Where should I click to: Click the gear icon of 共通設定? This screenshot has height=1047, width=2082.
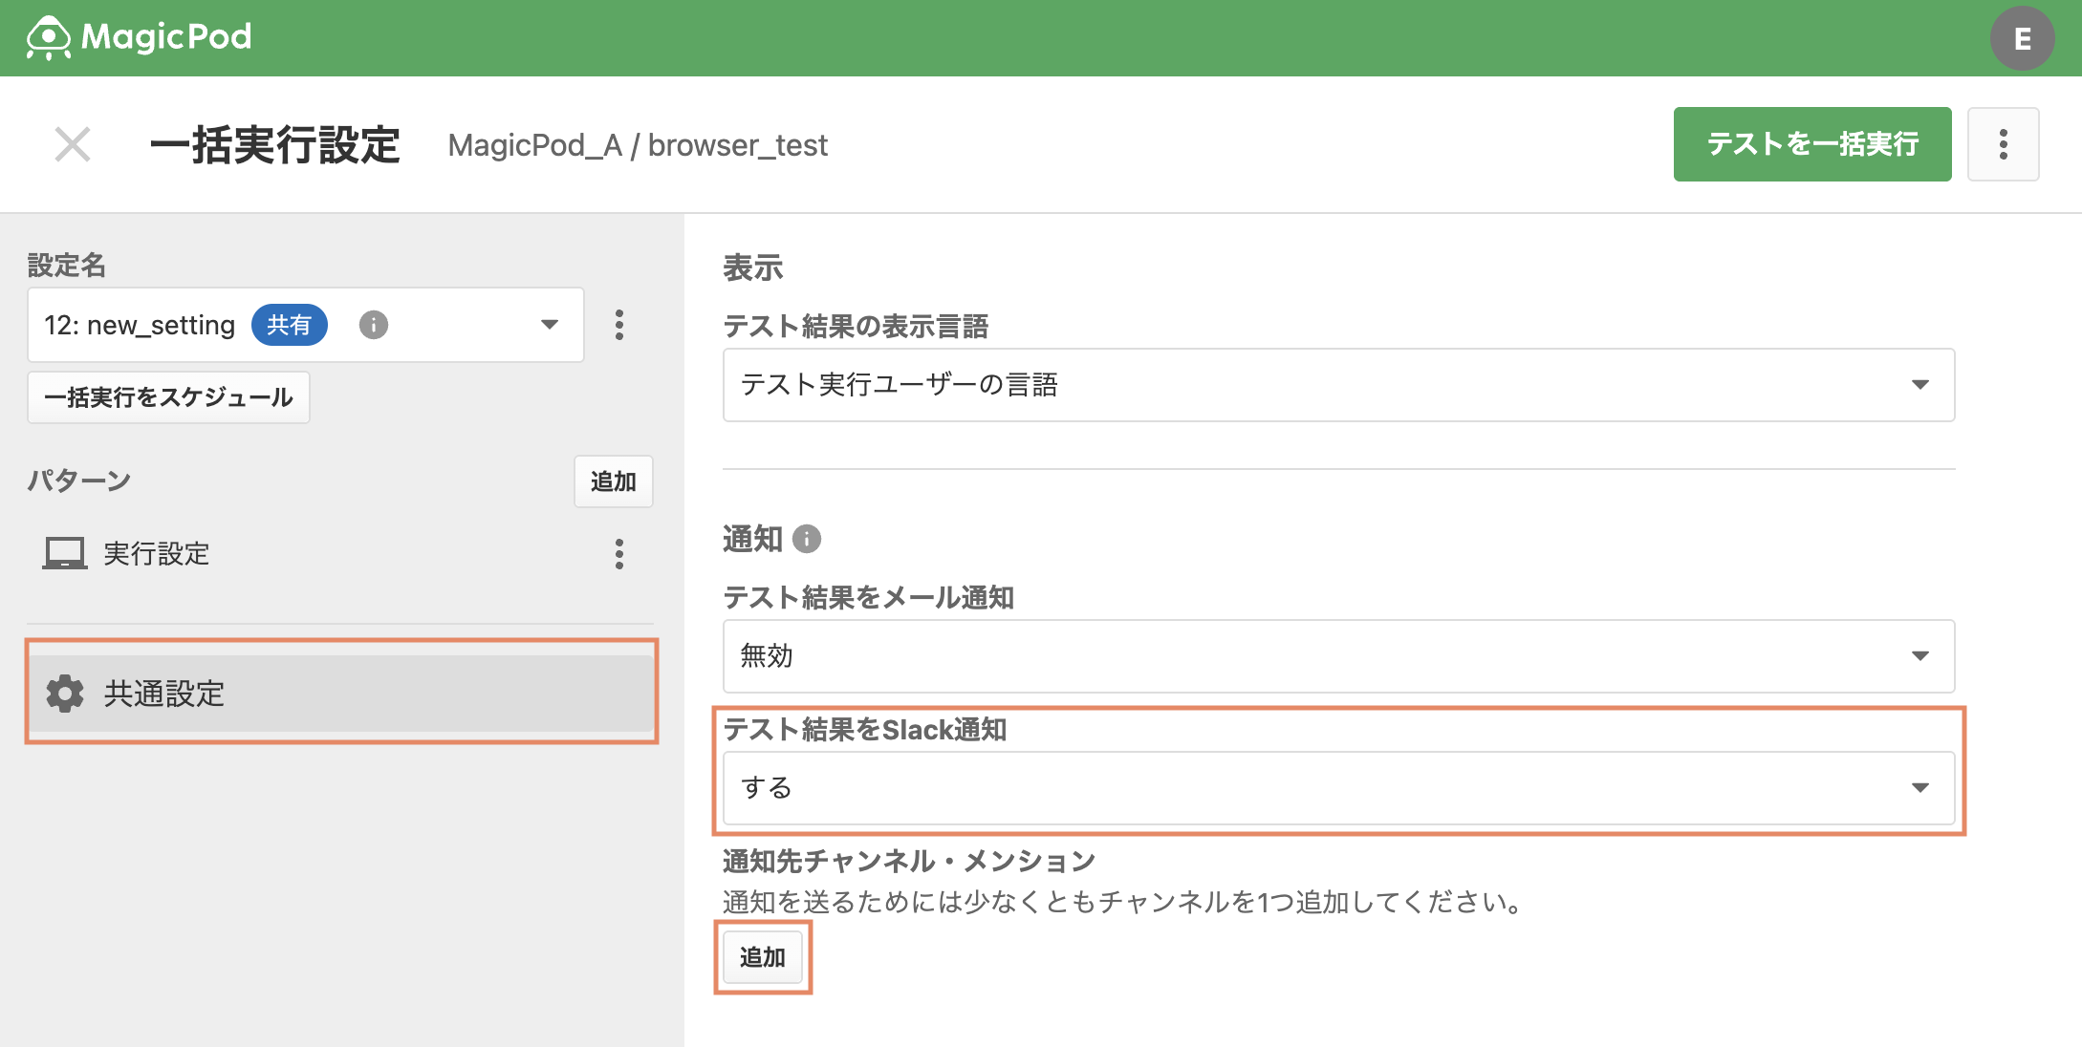pyautogui.click(x=65, y=693)
